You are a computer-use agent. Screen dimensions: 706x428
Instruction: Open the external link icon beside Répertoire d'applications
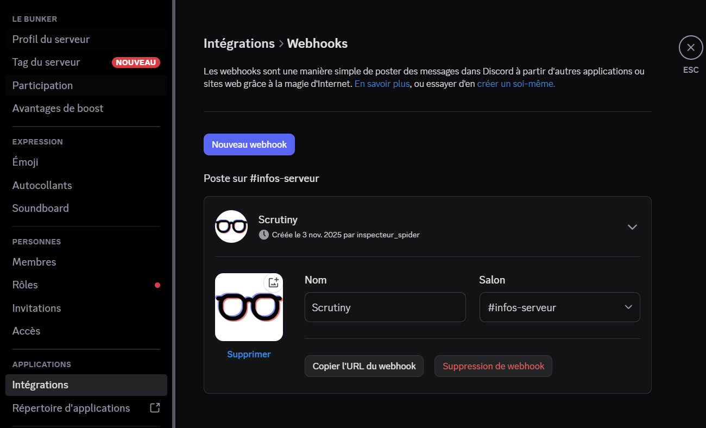point(155,408)
